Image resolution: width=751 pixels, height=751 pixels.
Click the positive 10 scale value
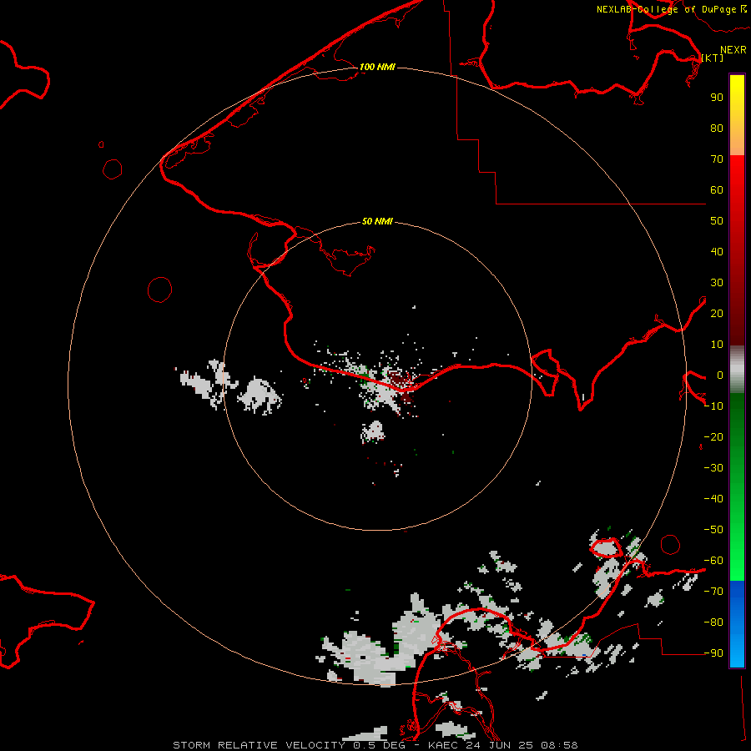point(717,345)
